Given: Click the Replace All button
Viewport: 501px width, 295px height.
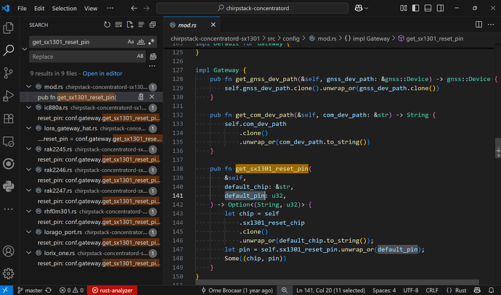Looking at the screenshot, I should tap(153, 57).
